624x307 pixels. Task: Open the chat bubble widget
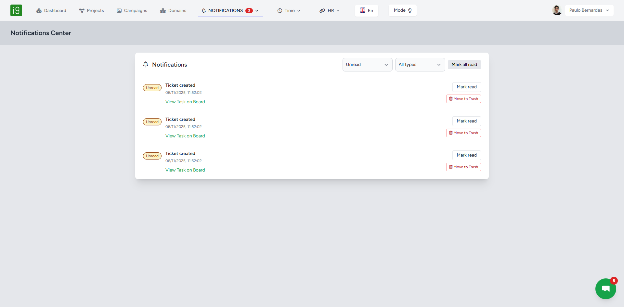[605, 288]
